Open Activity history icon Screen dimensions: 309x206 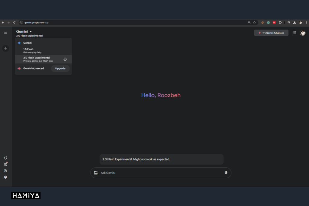click(5, 171)
